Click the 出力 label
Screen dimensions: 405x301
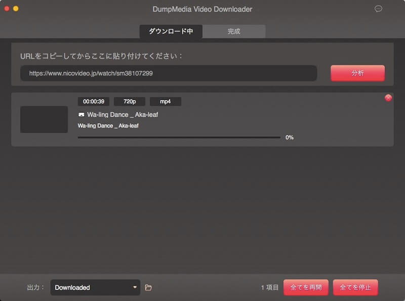tap(35, 287)
